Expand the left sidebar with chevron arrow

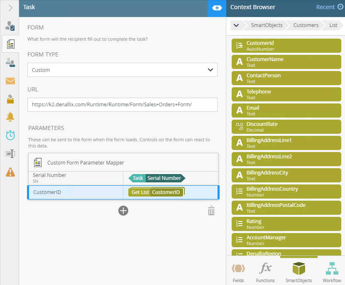10,8
